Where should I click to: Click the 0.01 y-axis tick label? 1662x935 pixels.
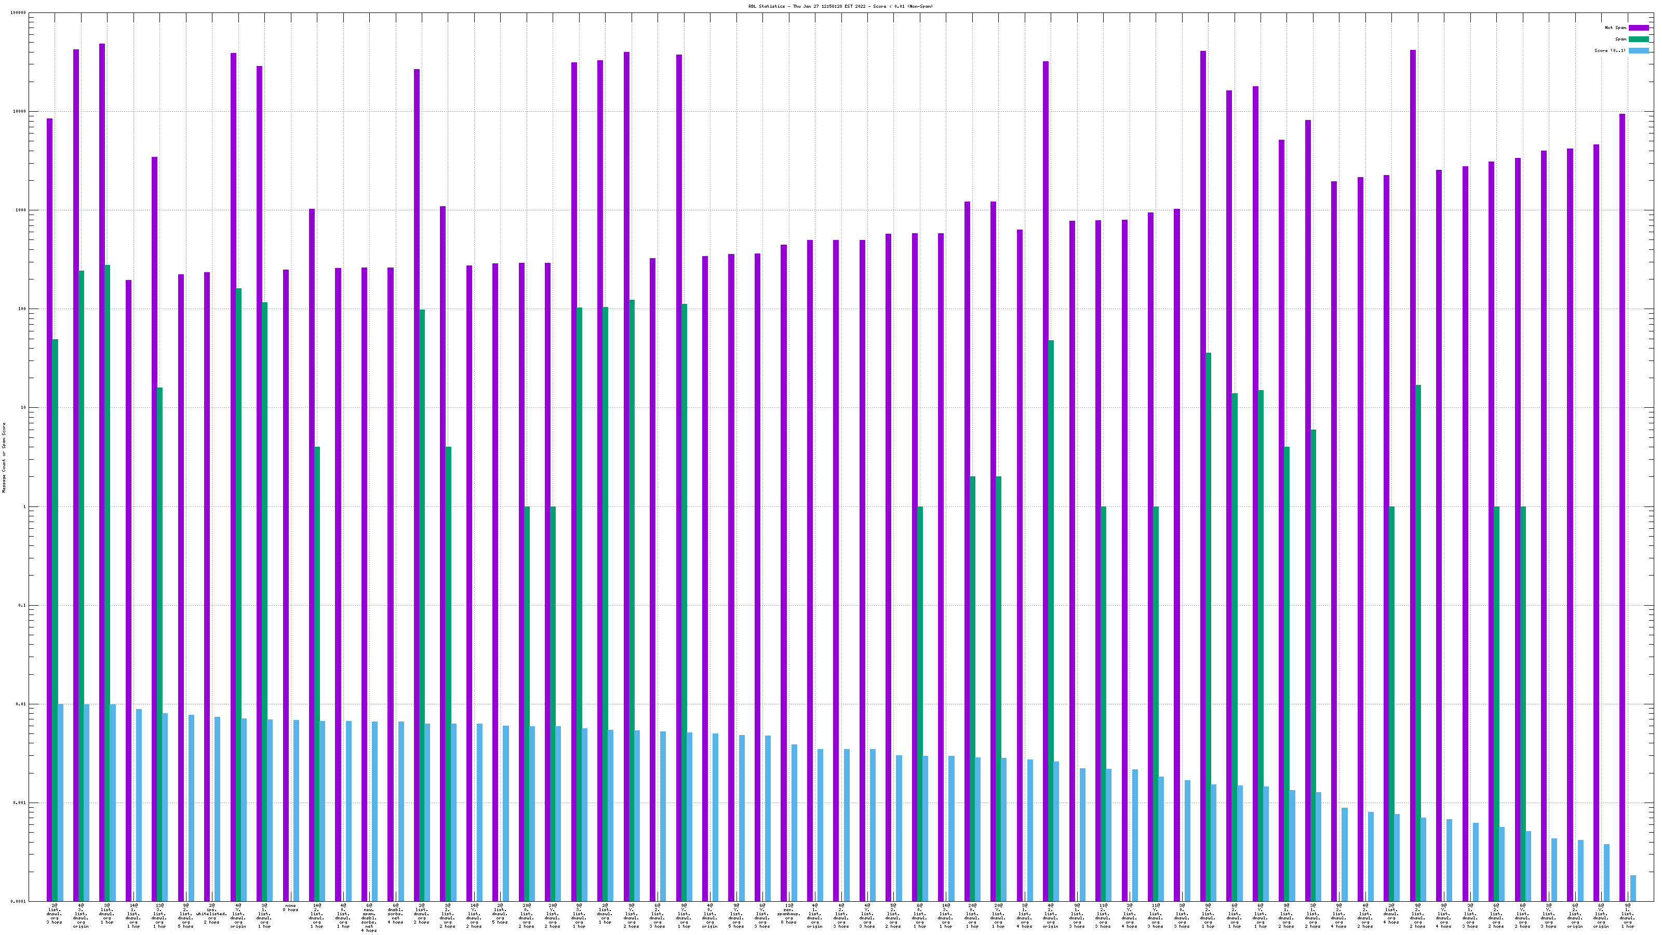point(21,704)
